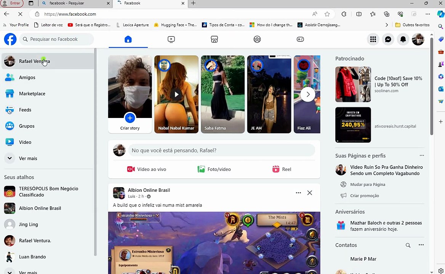Click Criar promoção
The height and width of the screenshot is (274, 445).
[364, 196]
